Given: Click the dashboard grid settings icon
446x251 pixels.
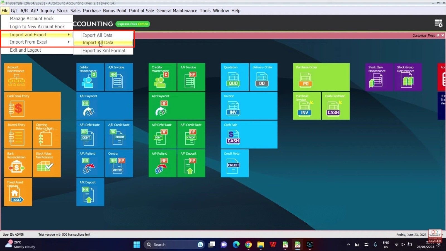Looking at the screenshot, I should pyautogui.click(x=438, y=23).
